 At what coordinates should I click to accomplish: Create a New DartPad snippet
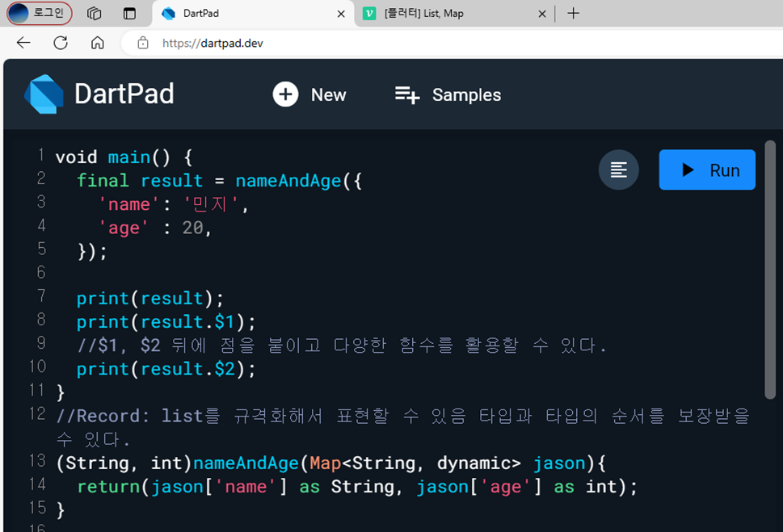pyautogui.click(x=309, y=94)
